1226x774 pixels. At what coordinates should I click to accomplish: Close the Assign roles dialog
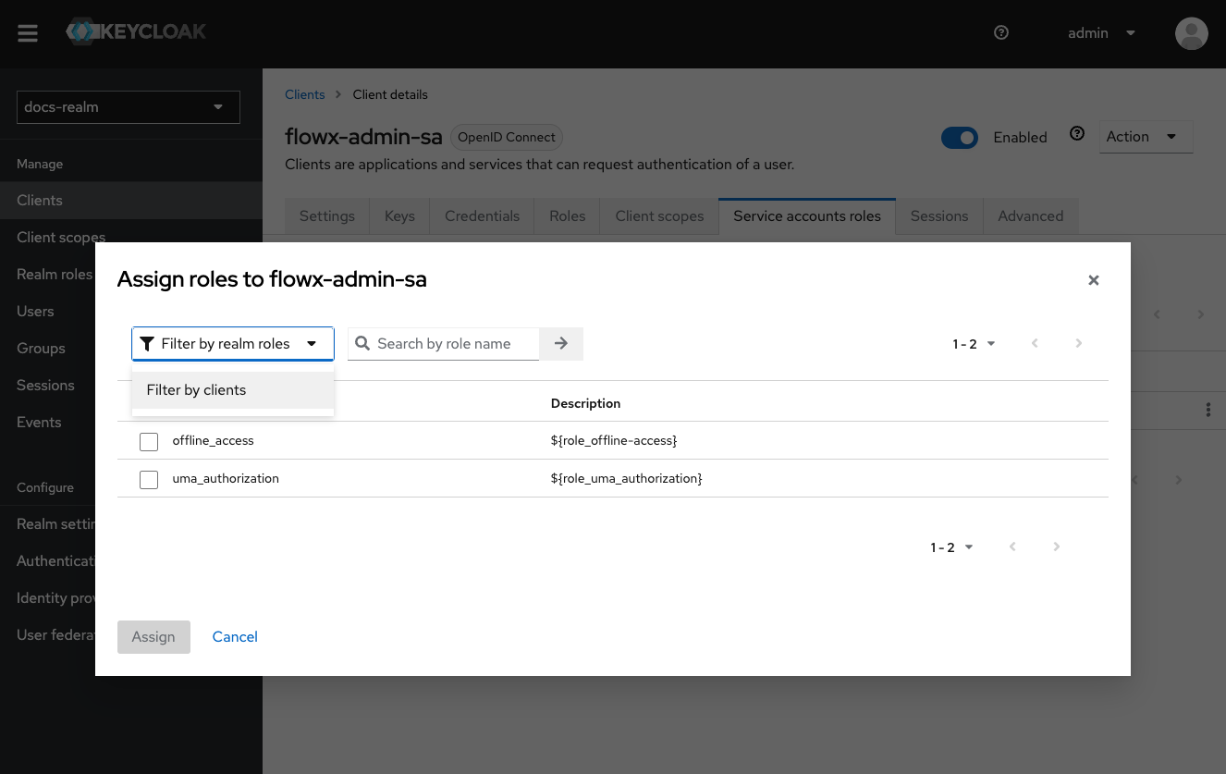1093,280
